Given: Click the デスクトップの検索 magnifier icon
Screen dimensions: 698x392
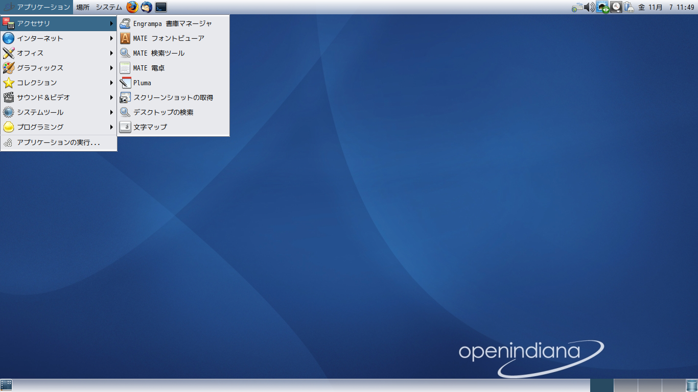Looking at the screenshot, I should [125, 112].
